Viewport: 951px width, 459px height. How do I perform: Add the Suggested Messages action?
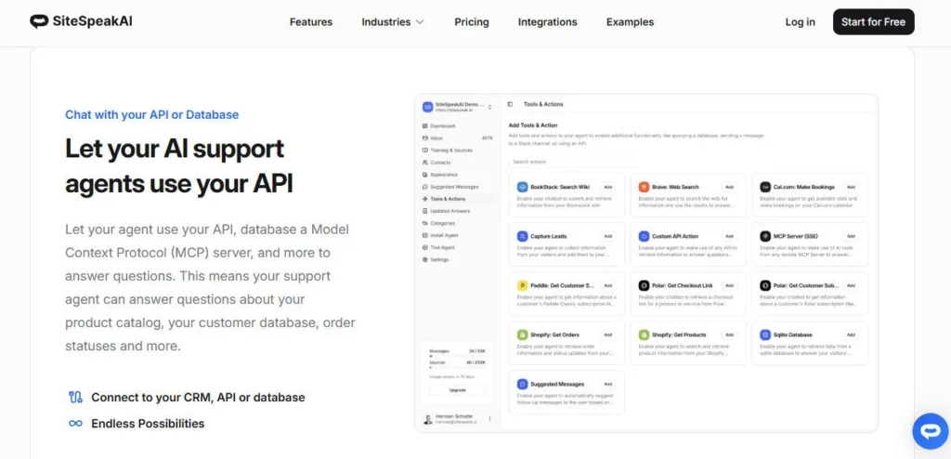[x=607, y=385]
